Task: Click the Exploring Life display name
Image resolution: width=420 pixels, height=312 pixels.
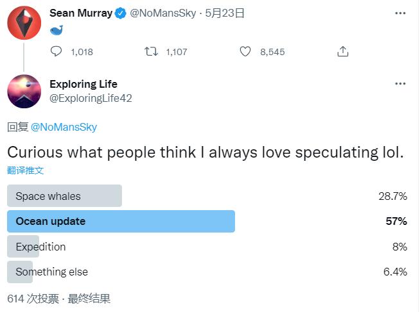Action: (83, 84)
